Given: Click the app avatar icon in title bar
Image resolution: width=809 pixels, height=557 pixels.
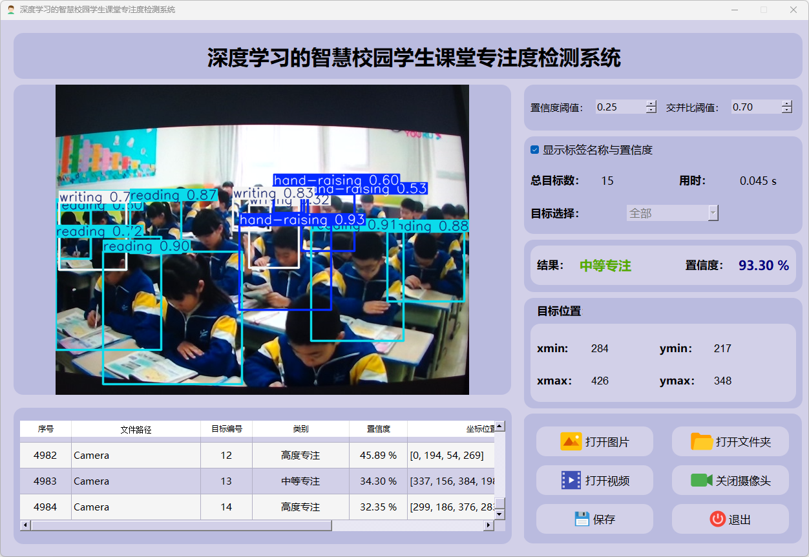Looking at the screenshot, I should click(11, 10).
